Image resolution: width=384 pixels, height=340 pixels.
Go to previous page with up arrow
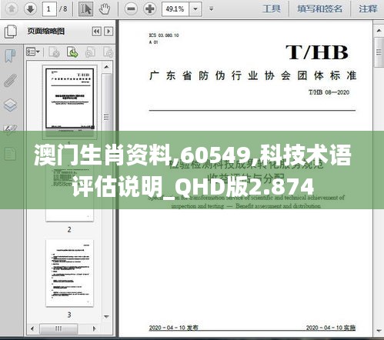point(12,9)
